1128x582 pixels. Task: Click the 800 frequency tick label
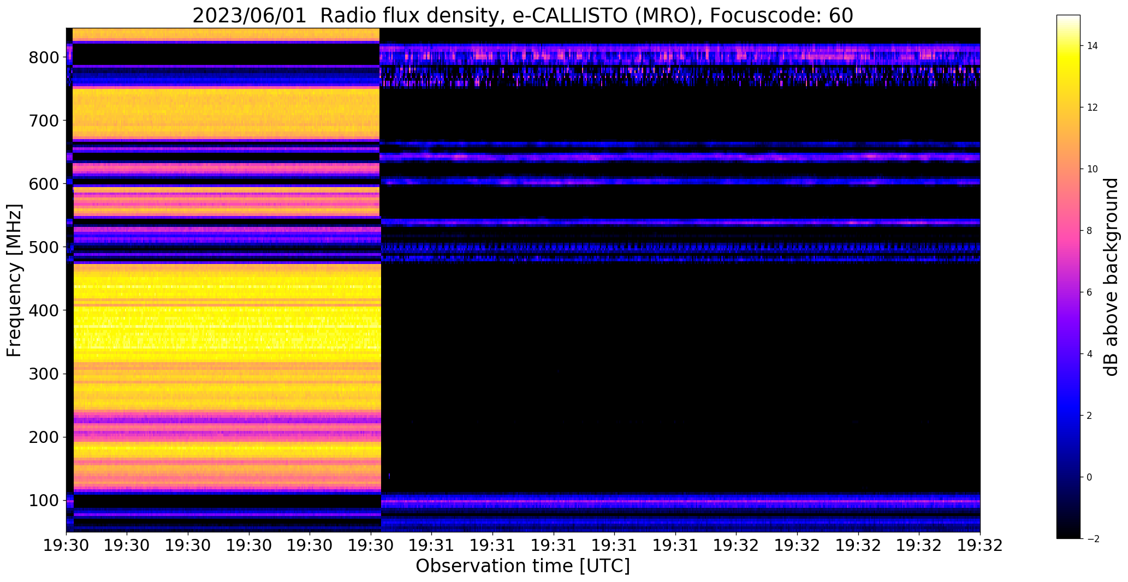point(44,57)
